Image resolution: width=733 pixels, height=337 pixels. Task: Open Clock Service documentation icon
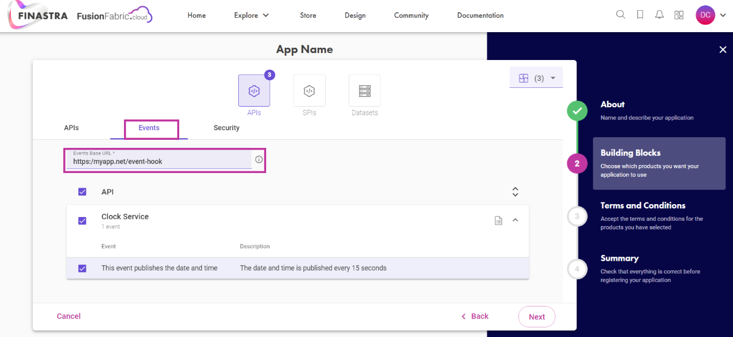(x=499, y=220)
